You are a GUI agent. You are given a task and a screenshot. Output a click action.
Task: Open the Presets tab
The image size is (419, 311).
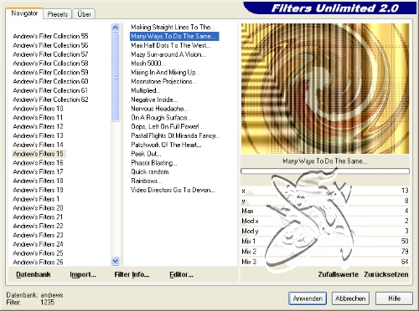(x=58, y=14)
